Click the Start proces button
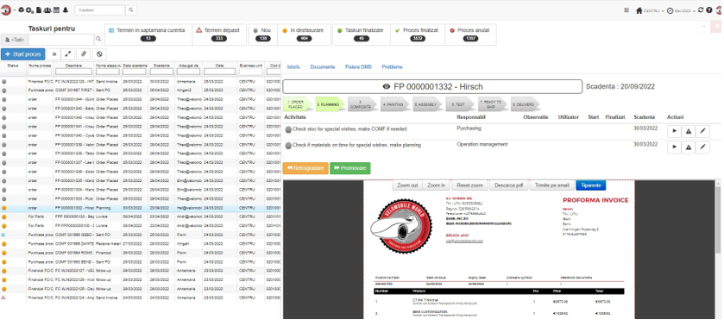 [x=23, y=54]
